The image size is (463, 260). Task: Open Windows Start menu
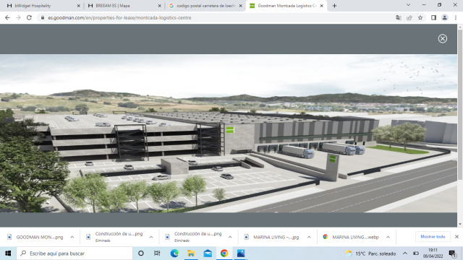(8, 253)
